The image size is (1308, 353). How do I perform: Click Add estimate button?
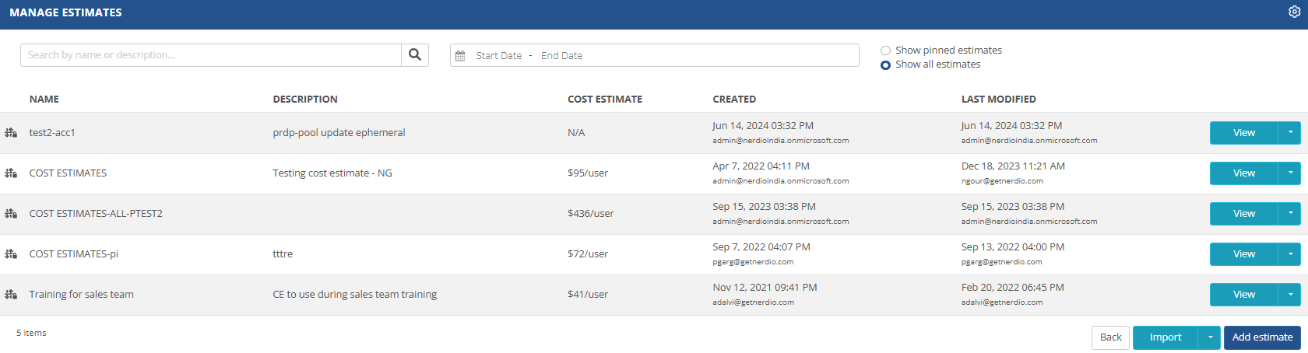1262,337
